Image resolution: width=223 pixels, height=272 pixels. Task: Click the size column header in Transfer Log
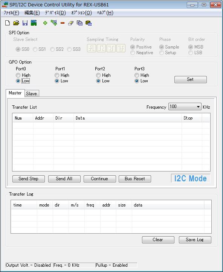click(x=124, y=205)
